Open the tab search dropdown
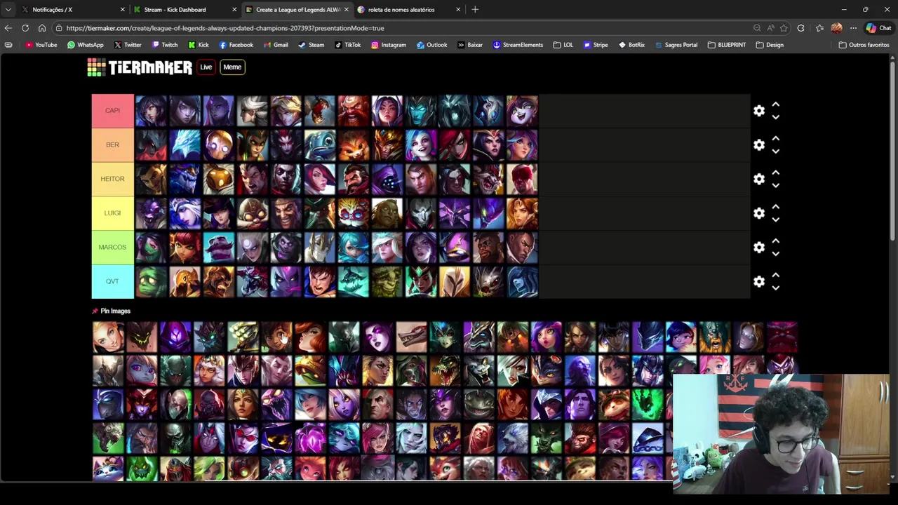Image resolution: width=898 pixels, height=505 pixels. point(8,10)
